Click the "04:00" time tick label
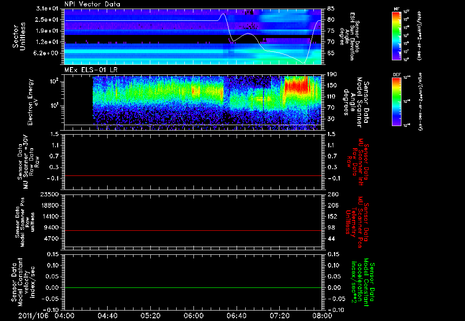Screen dimensions: 465x321 64,316
